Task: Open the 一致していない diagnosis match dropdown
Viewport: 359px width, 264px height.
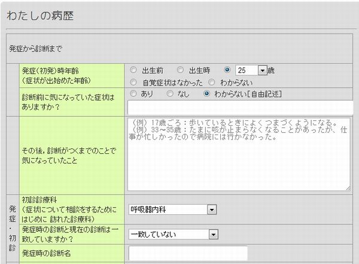Action: click(212, 234)
